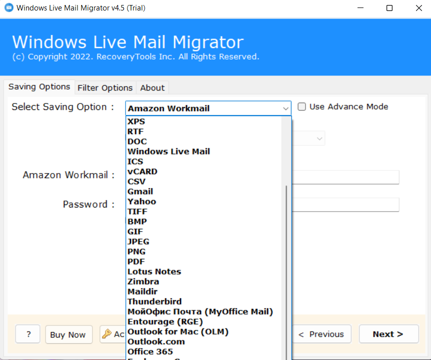This screenshot has height=360, width=431.
Task: Focus the Password input field
Action: [345, 204]
